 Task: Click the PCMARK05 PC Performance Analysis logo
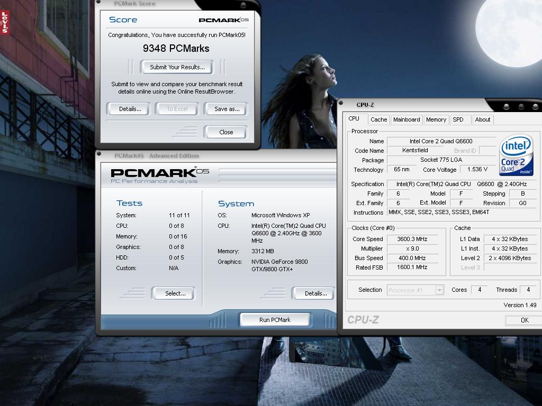(159, 176)
